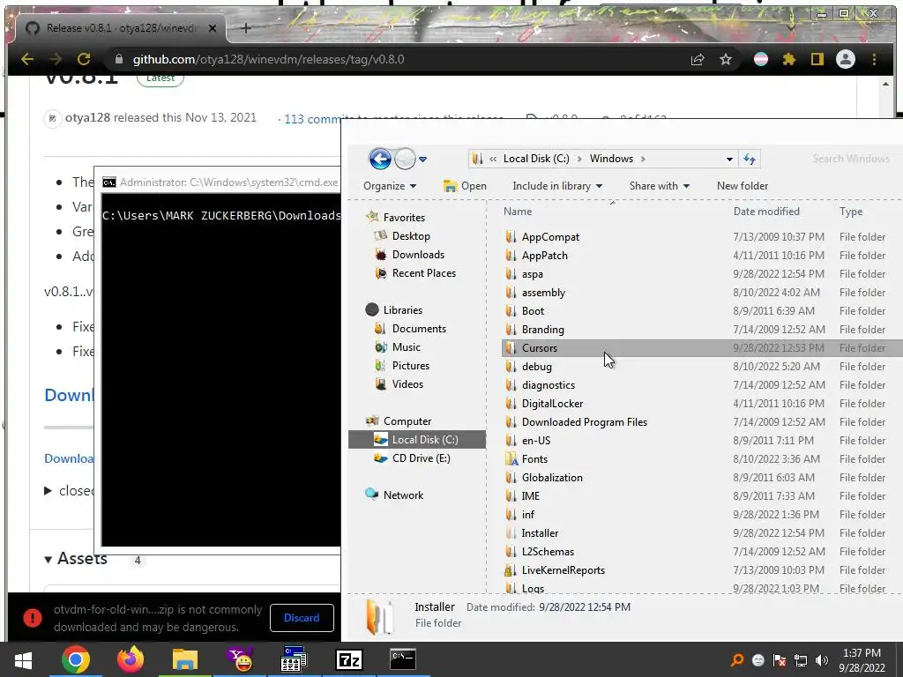Discard the dangerous download
903x677 pixels.
coord(302,618)
